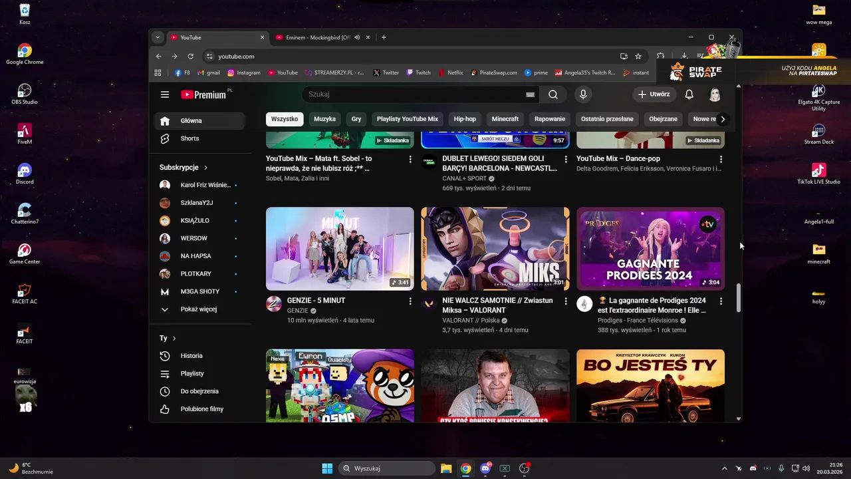Image resolution: width=851 pixels, height=479 pixels.
Task: Click the YouTube page vertical scrollbar
Action: (x=738, y=298)
